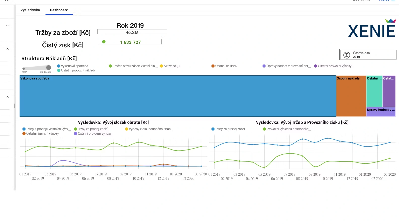Screen dimensions: 399x224
Task: Click blue Výkonová spotřeba legend dot
Action: point(59,66)
